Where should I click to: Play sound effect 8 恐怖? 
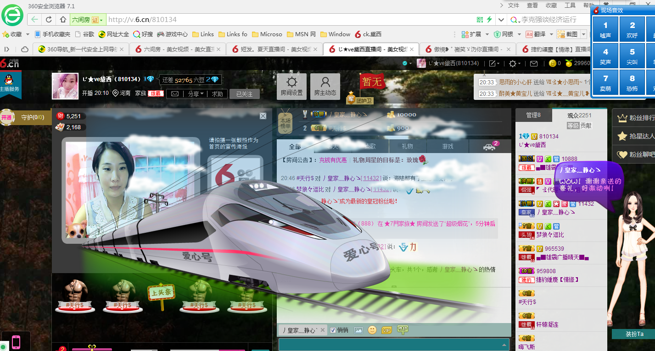[x=632, y=82]
